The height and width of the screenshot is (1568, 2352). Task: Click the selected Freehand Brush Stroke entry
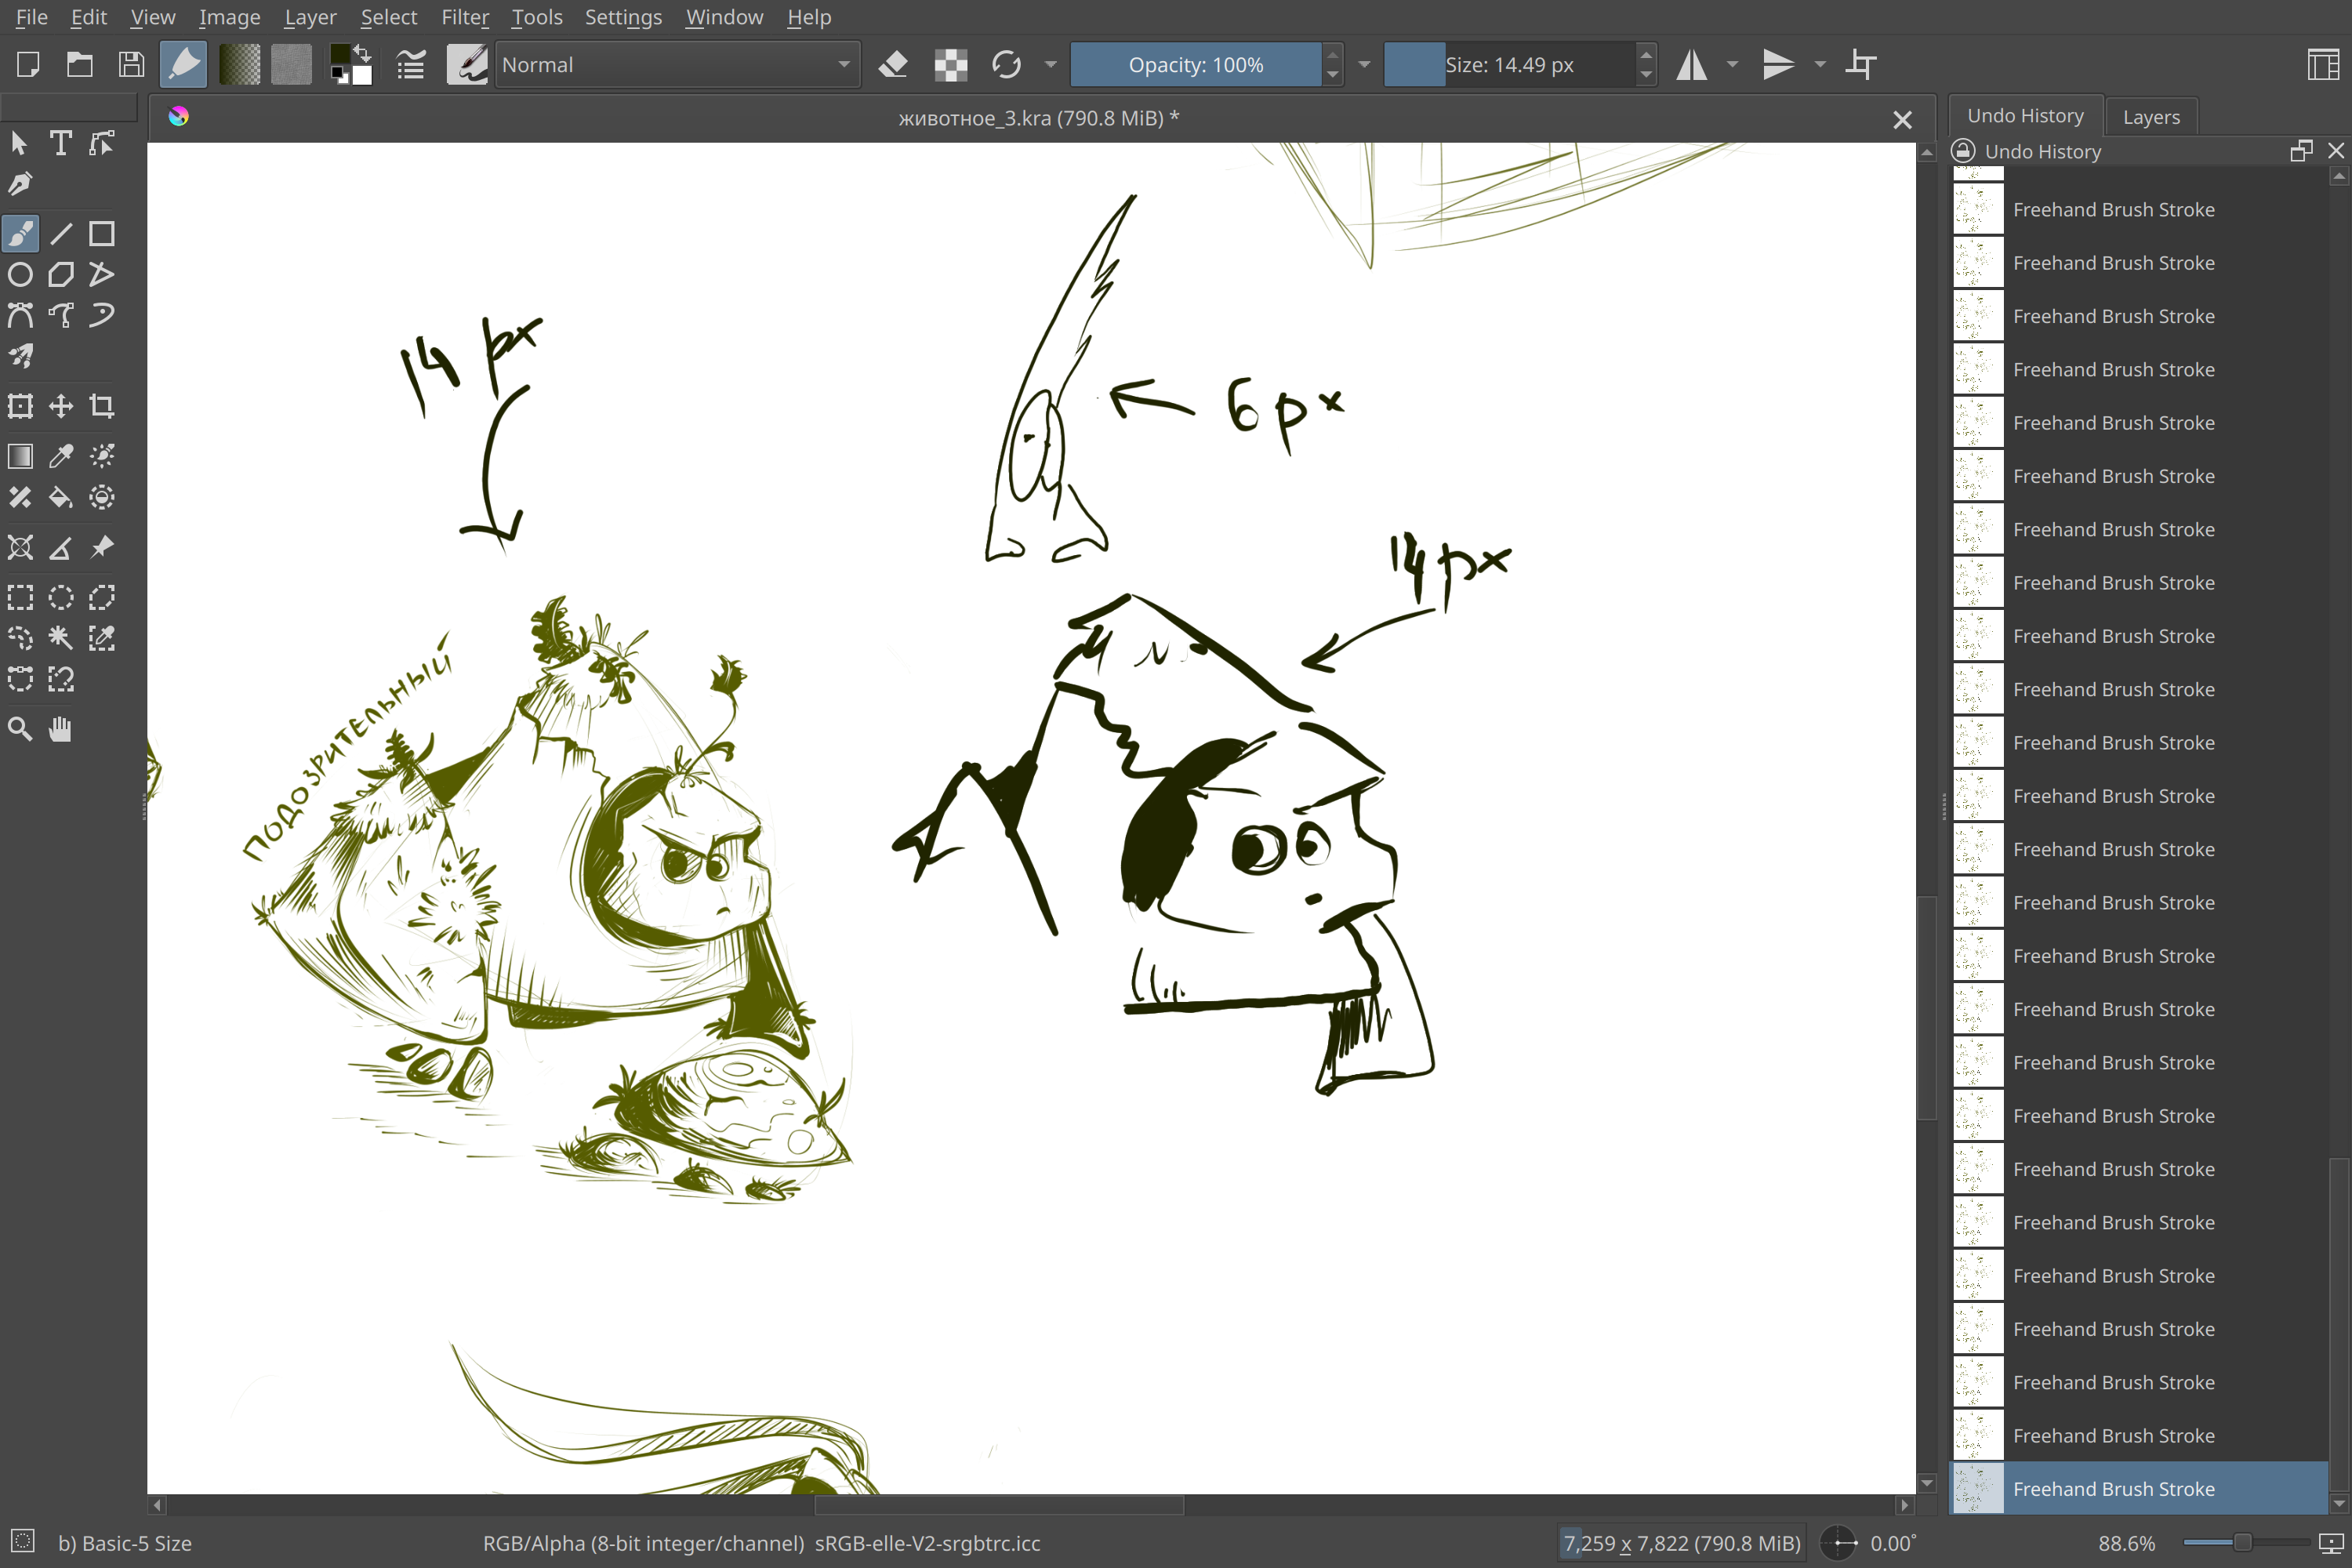click(2113, 1489)
